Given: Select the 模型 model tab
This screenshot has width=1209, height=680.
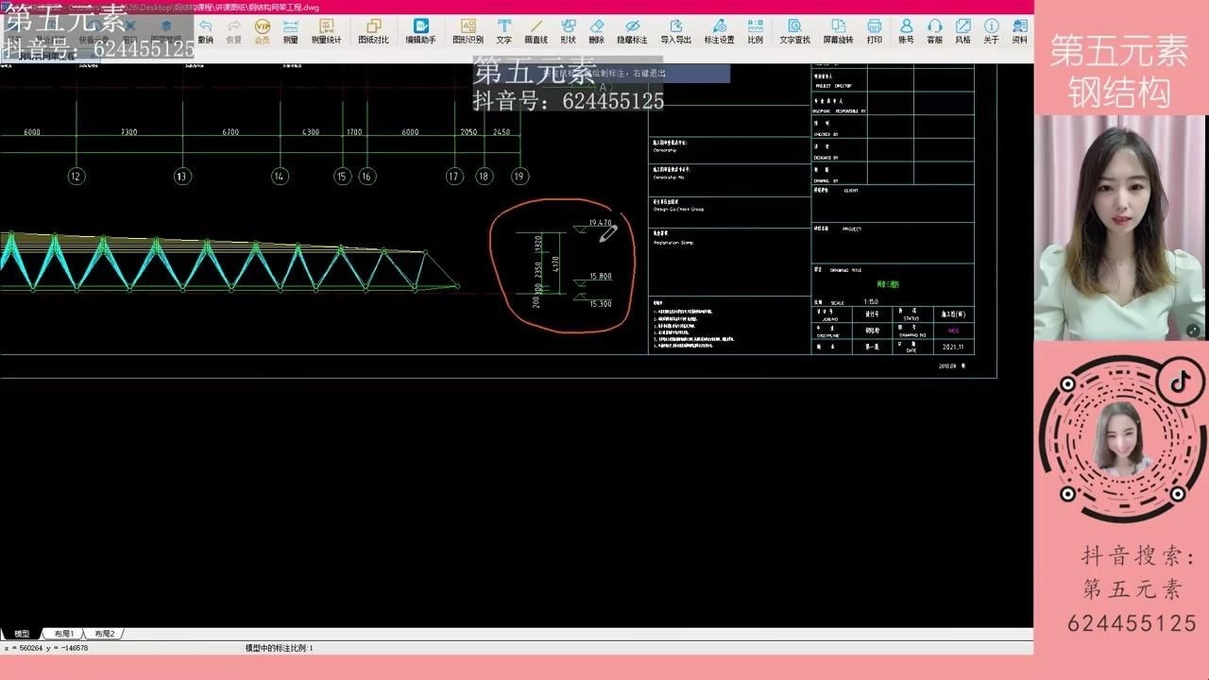Looking at the screenshot, I should tap(22, 634).
